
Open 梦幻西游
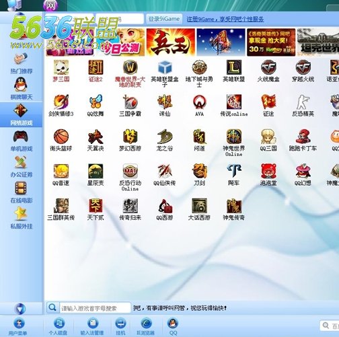click(x=130, y=140)
